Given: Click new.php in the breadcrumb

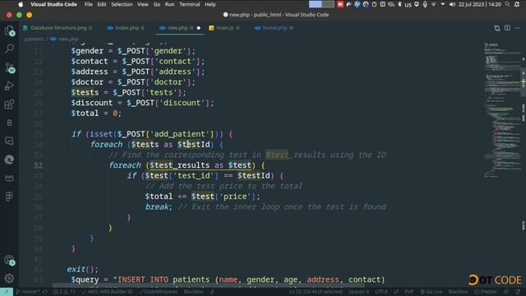Looking at the screenshot, I should (x=68, y=39).
